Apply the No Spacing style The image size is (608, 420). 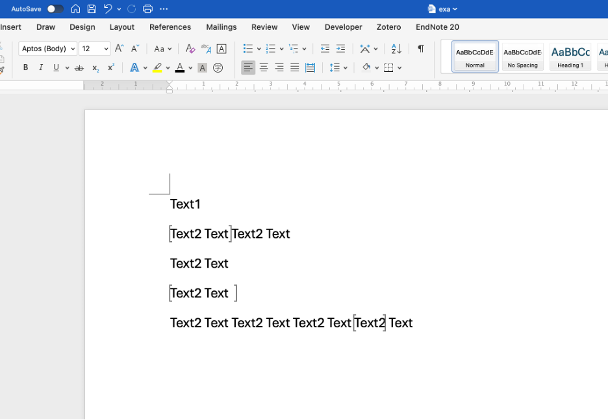522,56
